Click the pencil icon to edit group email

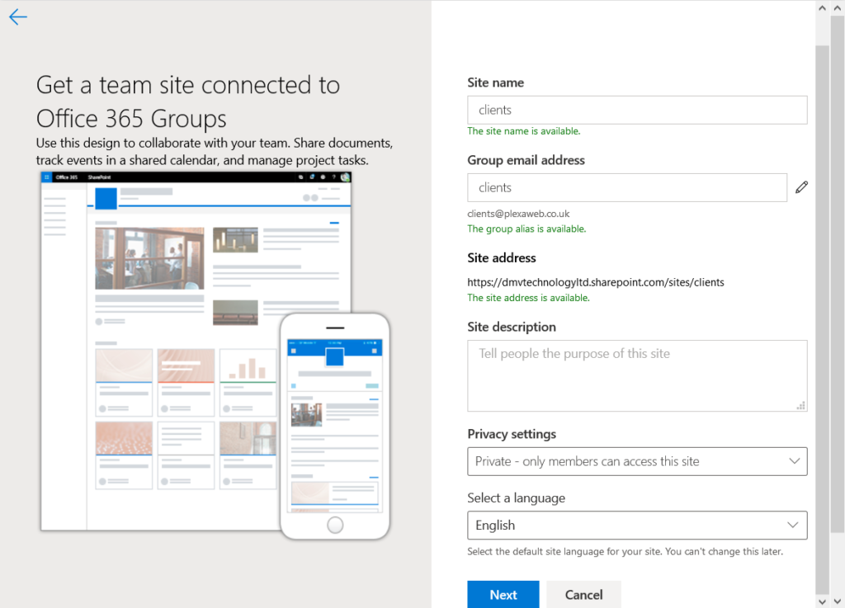pyautogui.click(x=801, y=187)
